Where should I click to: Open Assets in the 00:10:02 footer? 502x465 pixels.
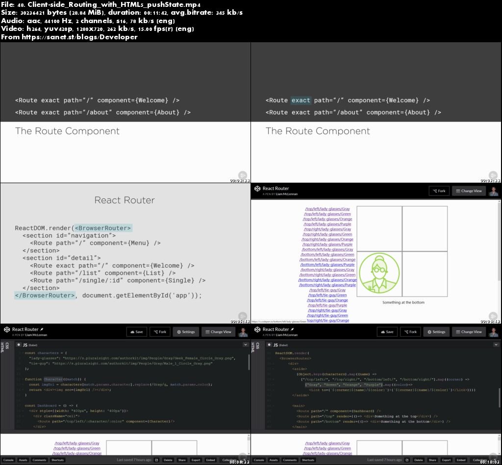coord(274,460)
